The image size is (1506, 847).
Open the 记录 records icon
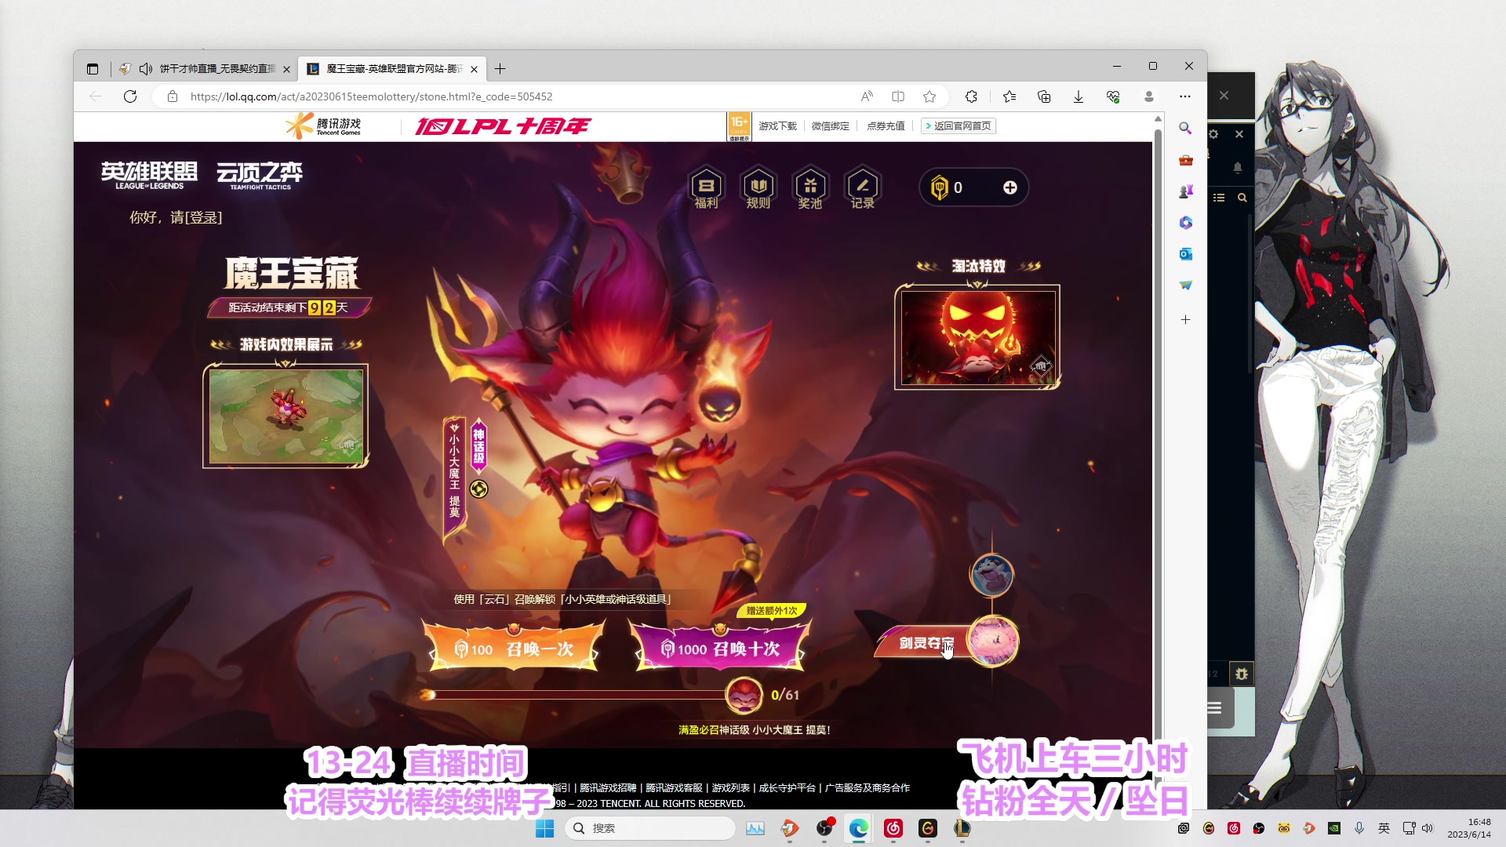[x=862, y=189]
